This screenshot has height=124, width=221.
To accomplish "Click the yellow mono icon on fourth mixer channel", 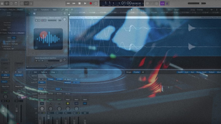I will pos(68,103).
